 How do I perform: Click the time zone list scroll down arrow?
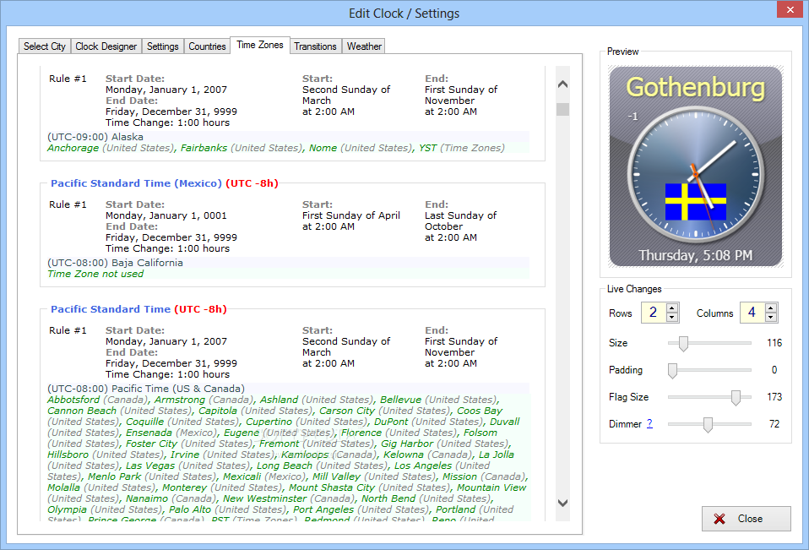click(x=563, y=503)
